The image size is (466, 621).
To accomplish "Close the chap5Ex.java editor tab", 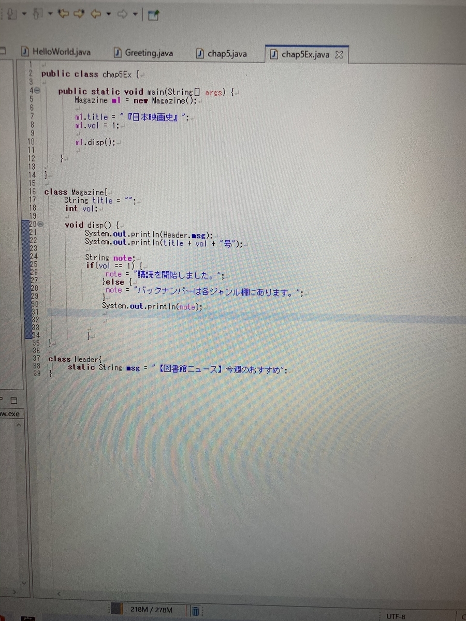I will (339, 54).
